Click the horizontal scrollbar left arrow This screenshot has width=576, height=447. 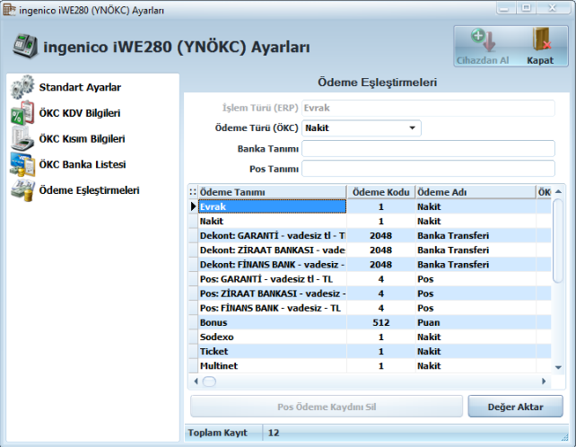(196, 381)
